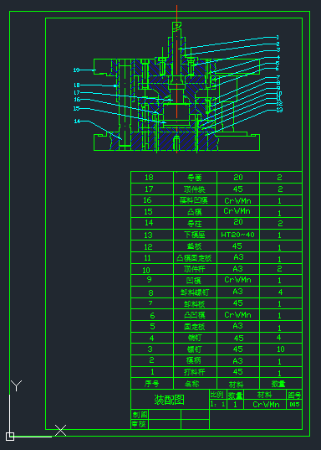Click the 卸料板 name cell in row 7
321x450 pixels.
point(195,303)
